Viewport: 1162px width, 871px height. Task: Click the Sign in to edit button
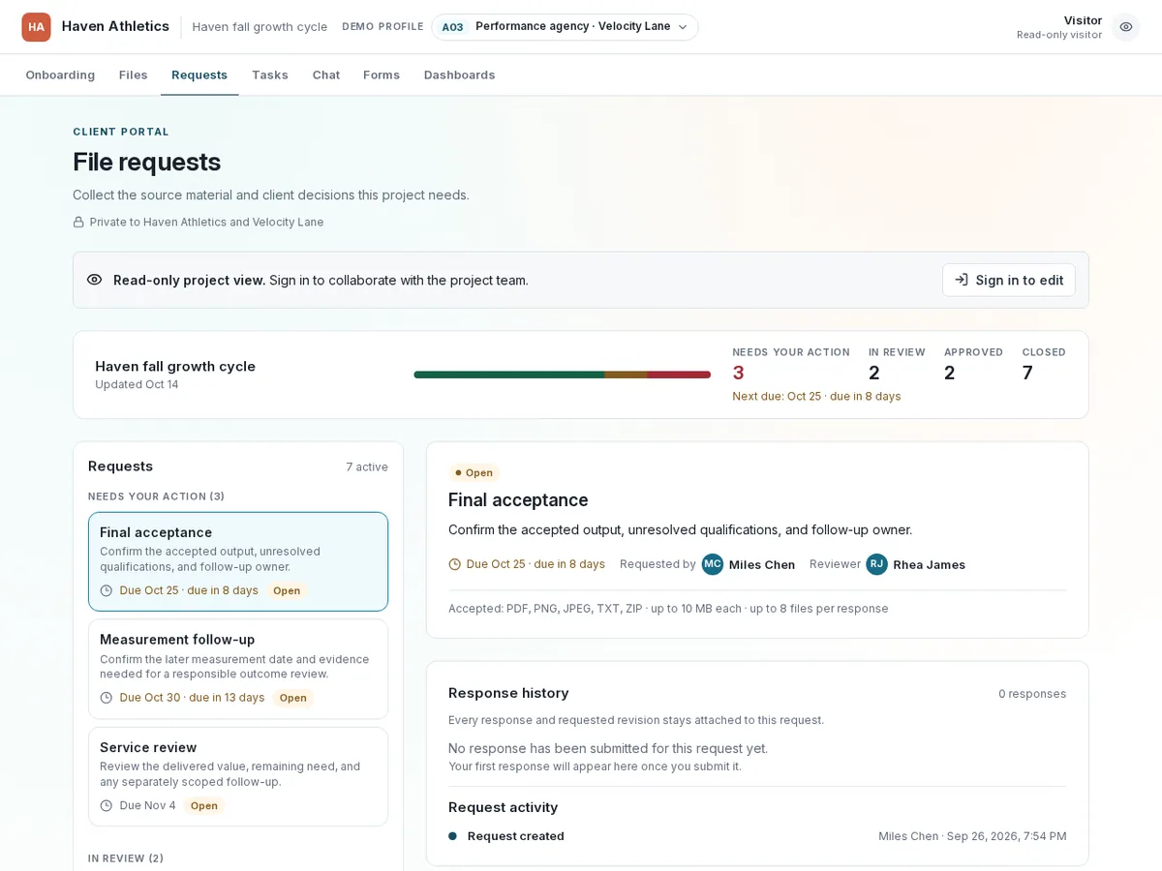click(1009, 280)
